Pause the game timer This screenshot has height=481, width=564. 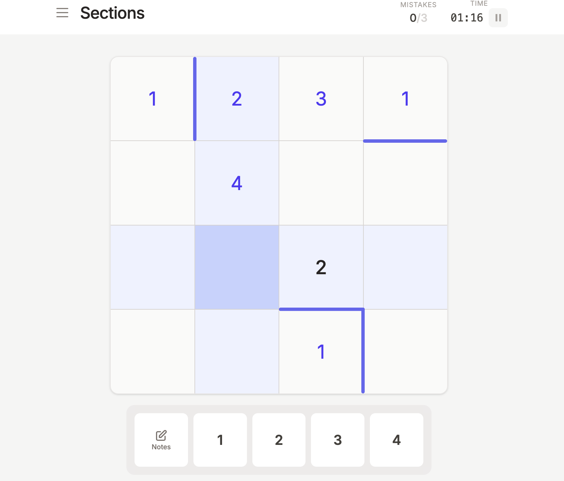pos(498,17)
